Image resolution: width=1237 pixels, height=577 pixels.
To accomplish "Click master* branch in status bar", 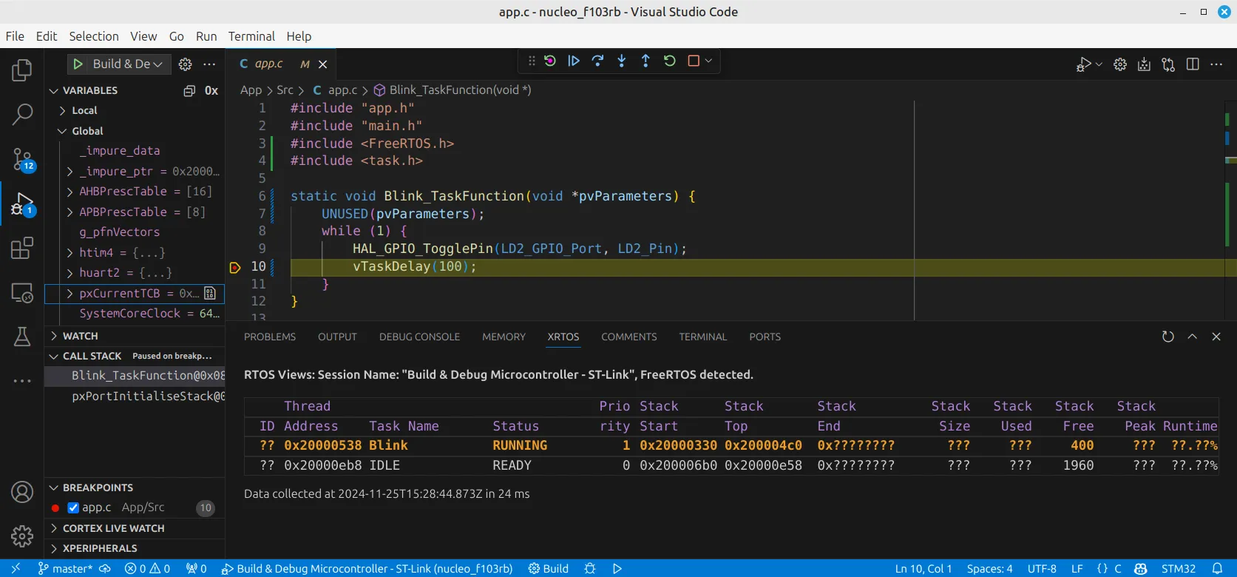I will 65,568.
